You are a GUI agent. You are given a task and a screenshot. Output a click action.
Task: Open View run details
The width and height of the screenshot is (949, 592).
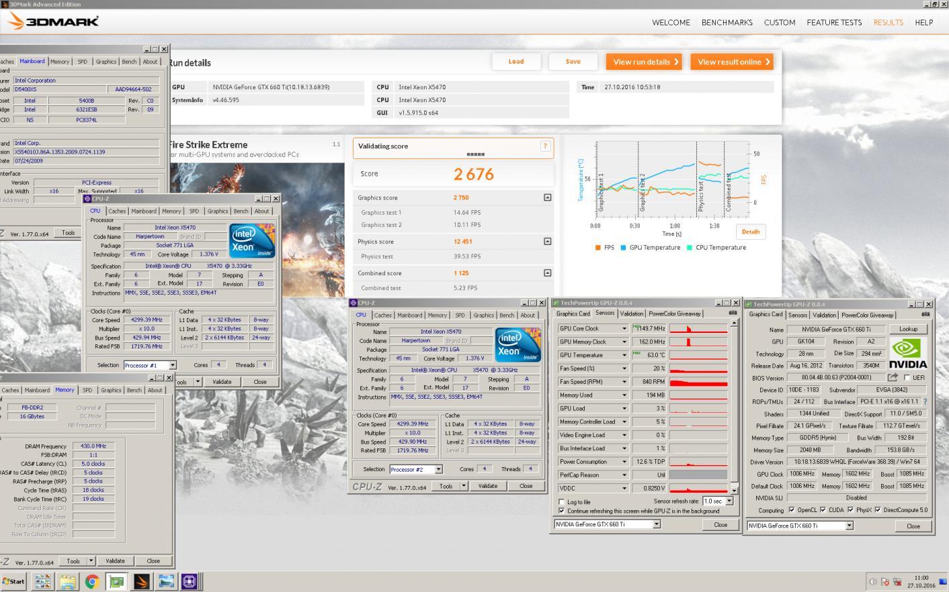click(644, 62)
